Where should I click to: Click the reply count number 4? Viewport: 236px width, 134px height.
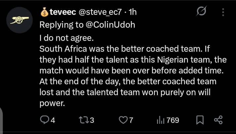pyautogui.click(x=52, y=121)
